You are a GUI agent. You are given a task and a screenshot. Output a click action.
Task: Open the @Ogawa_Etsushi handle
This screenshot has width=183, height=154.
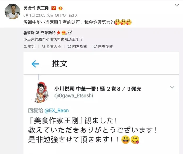click(x=74, y=96)
